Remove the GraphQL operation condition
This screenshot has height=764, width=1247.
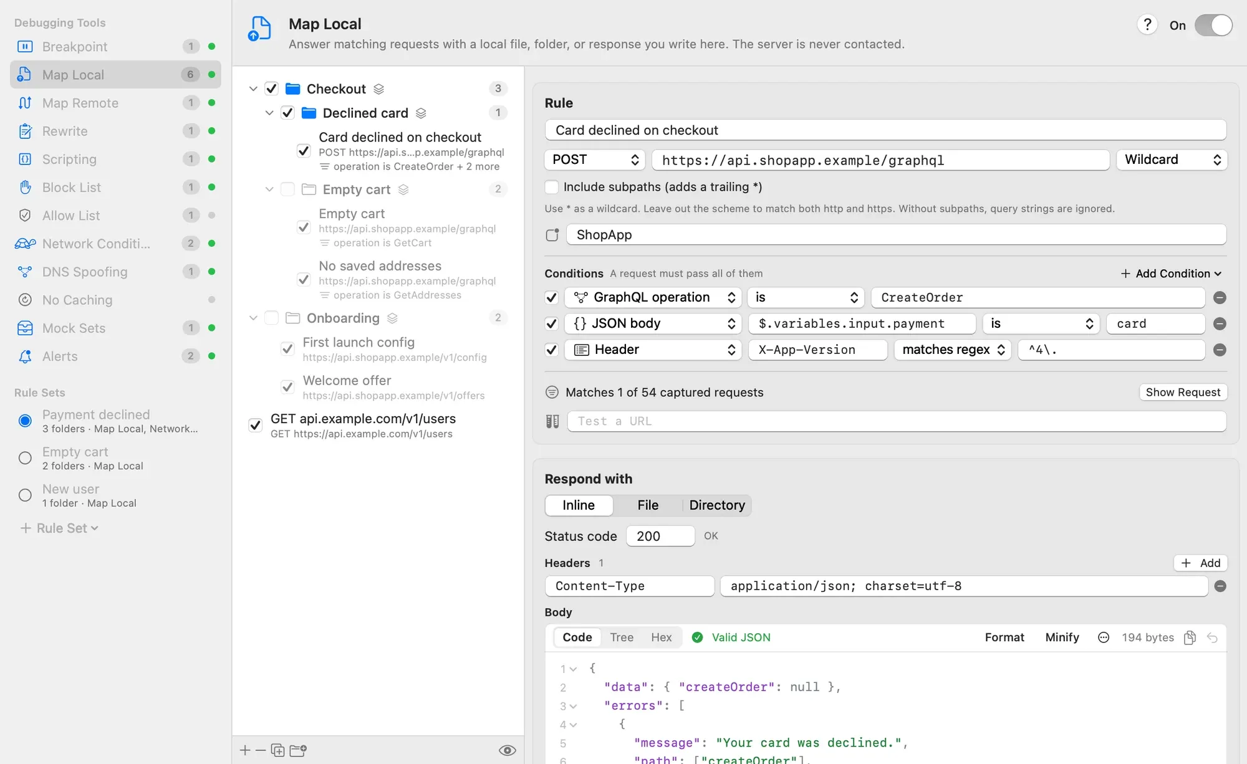pos(1220,298)
